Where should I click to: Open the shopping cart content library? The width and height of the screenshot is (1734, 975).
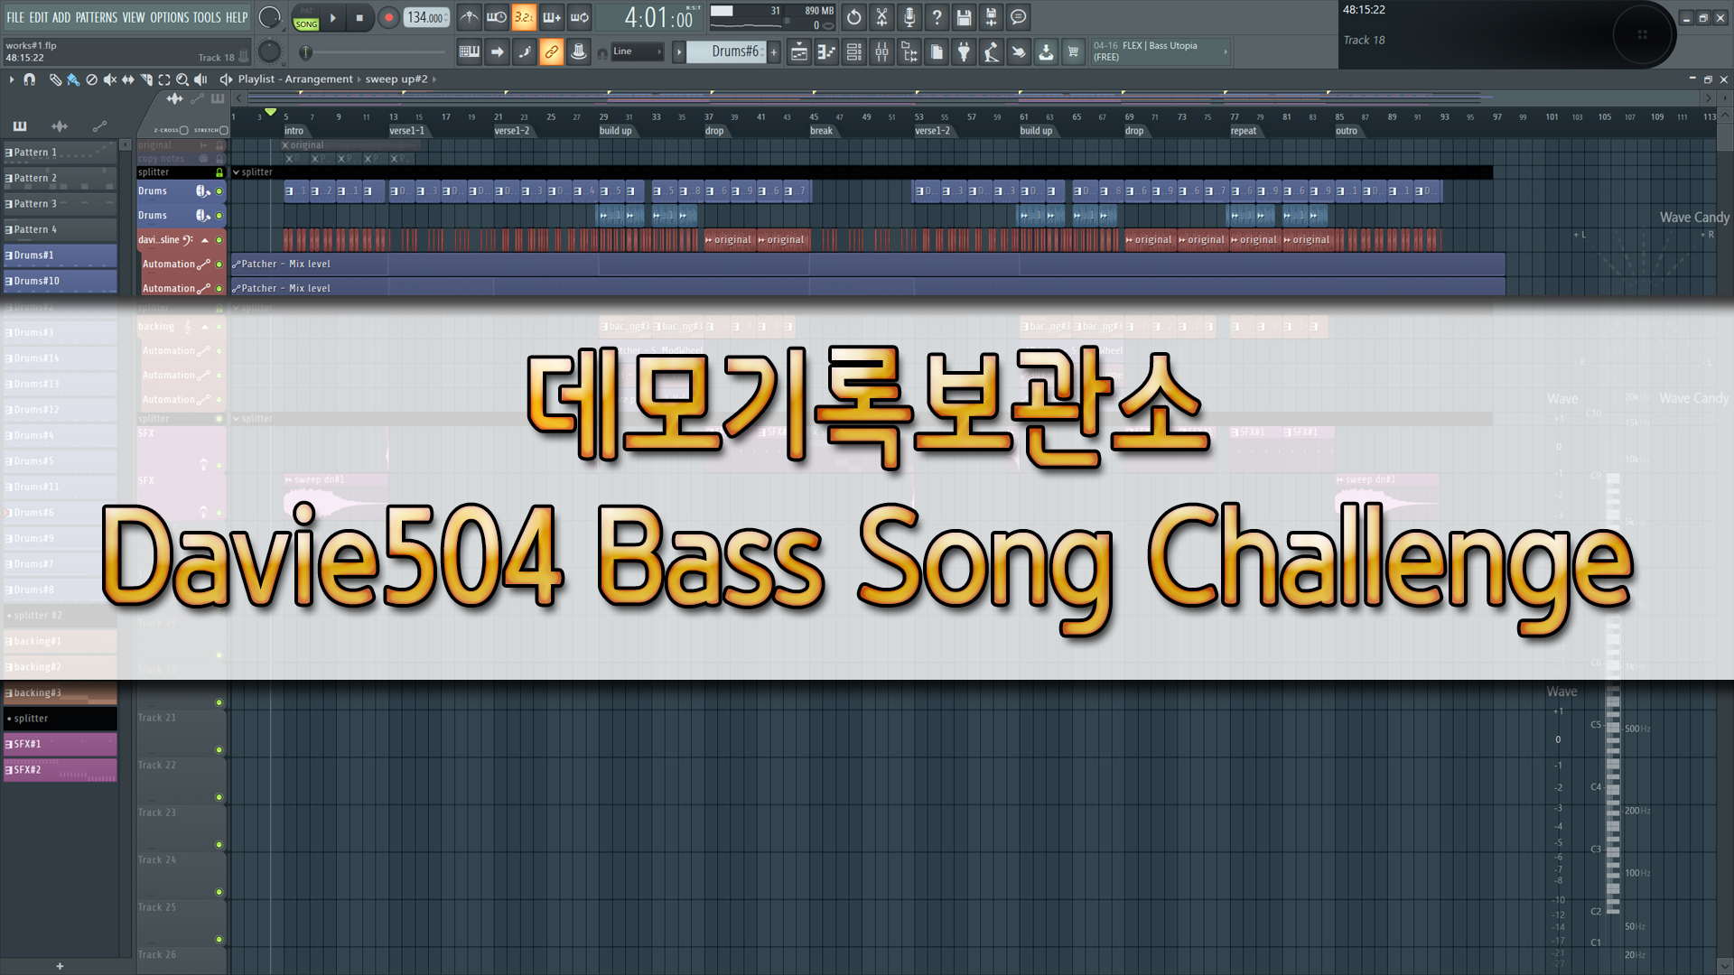(1073, 52)
